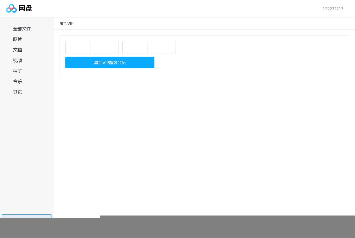Click the light-blue box at sidebar bottom

(x=27, y=216)
